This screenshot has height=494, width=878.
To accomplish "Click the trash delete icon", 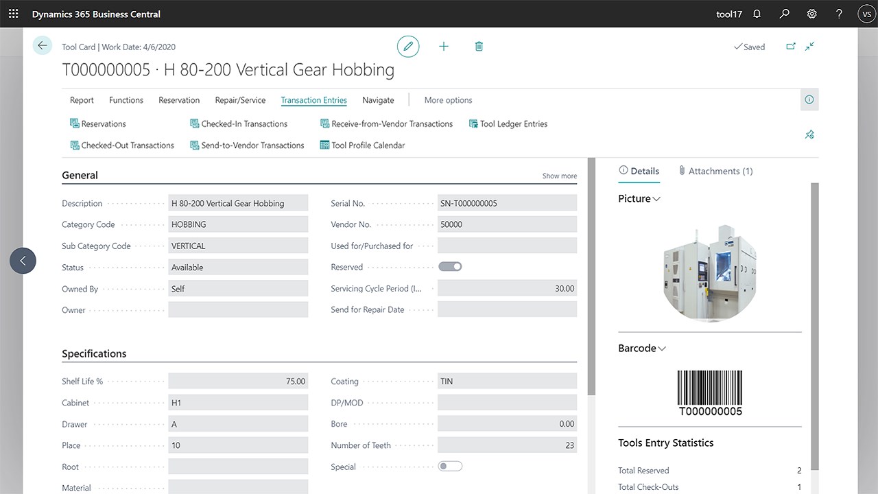I will click(x=479, y=47).
